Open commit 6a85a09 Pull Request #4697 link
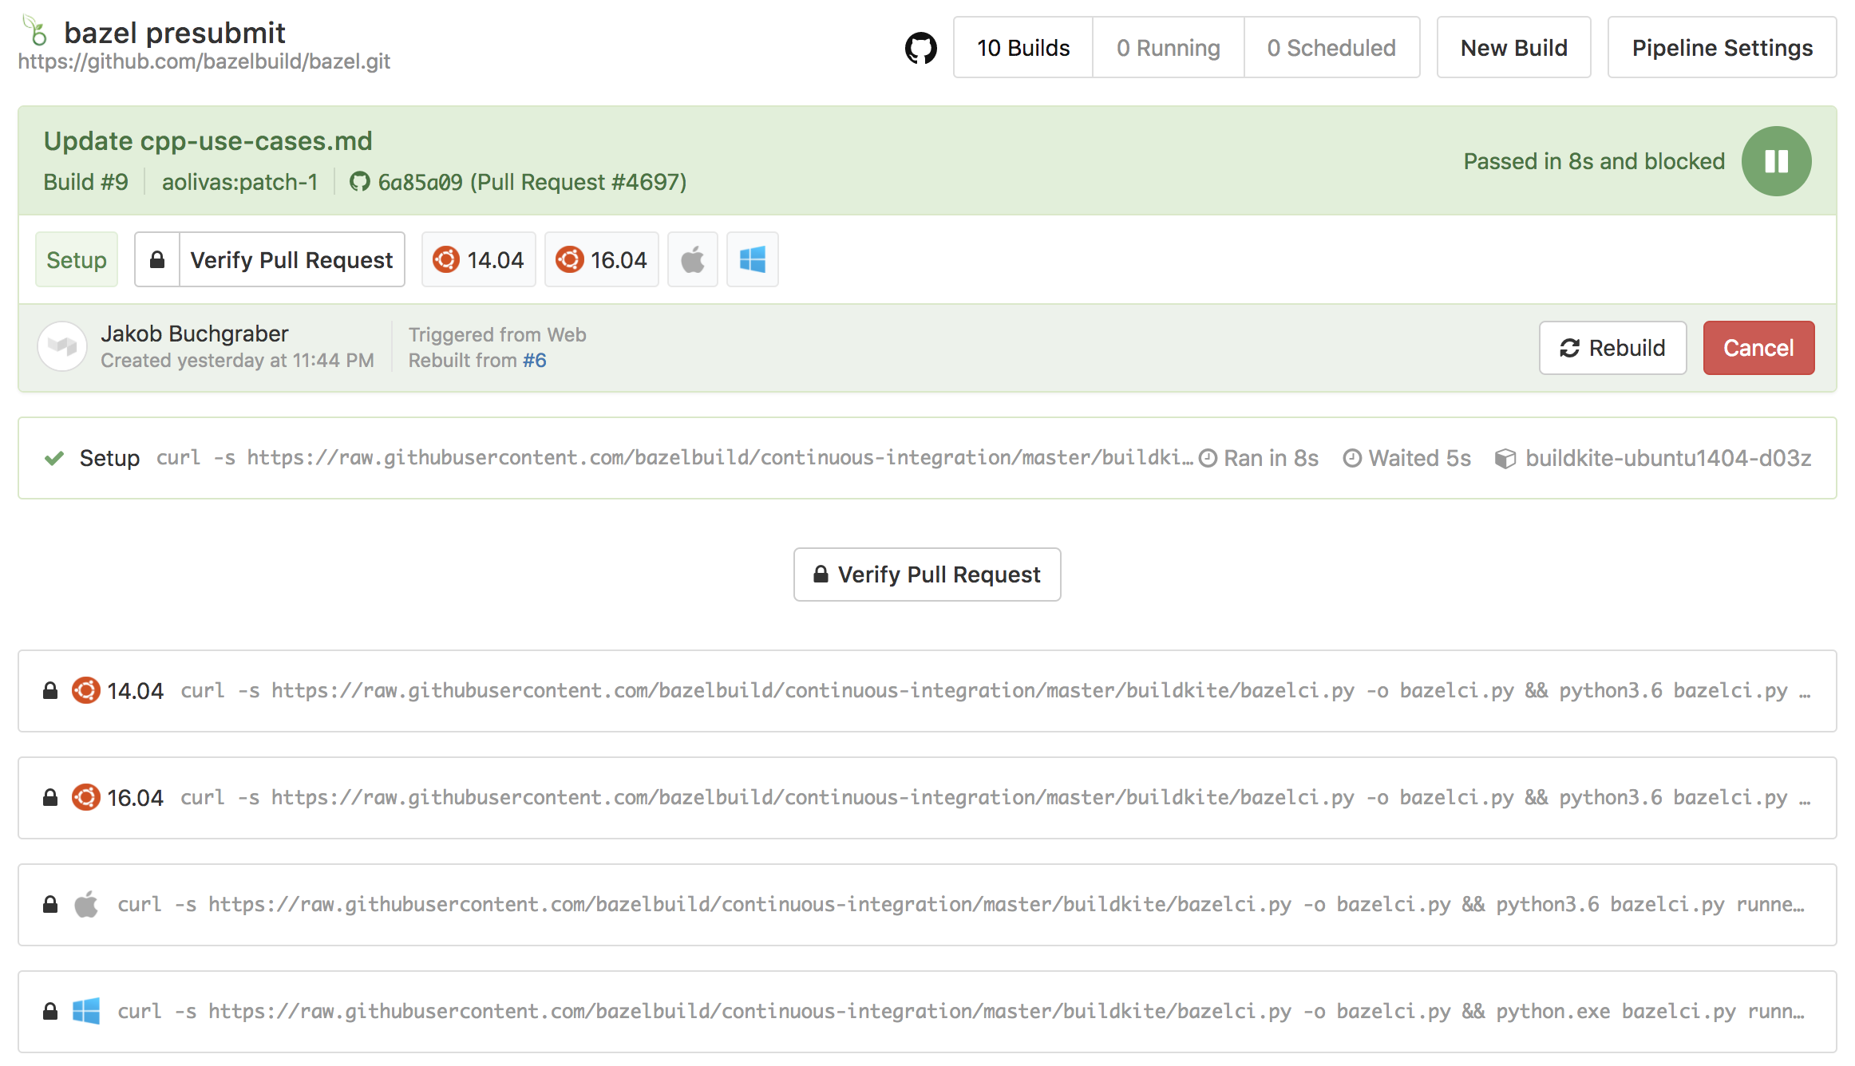Screen dimensions: 1855x1066 532,182
